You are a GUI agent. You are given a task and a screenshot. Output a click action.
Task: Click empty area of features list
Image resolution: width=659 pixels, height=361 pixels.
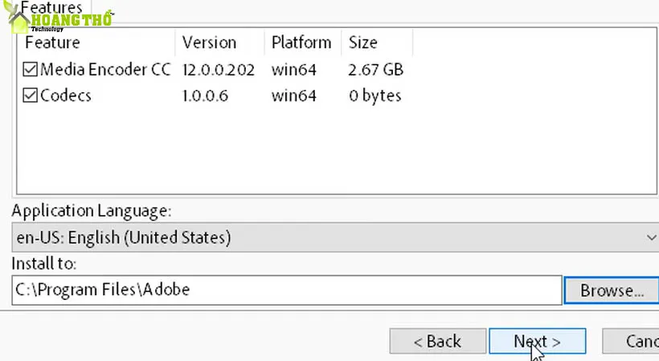click(321, 152)
